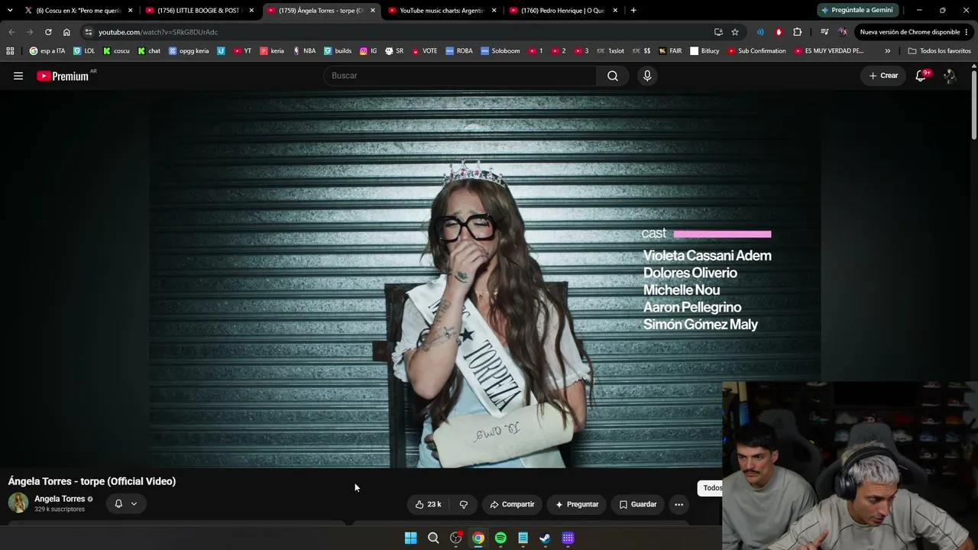This screenshot has height=550, width=978.
Task: Open Chrome from the taskbar
Action: [478, 538]
